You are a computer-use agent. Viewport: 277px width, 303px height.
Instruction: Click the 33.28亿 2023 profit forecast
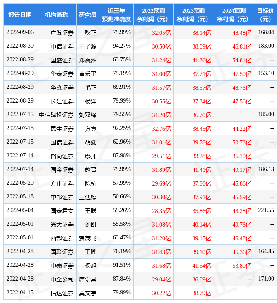pos(202,156)
